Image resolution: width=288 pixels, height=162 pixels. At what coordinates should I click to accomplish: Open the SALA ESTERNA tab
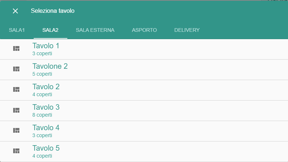click(95, 30)
